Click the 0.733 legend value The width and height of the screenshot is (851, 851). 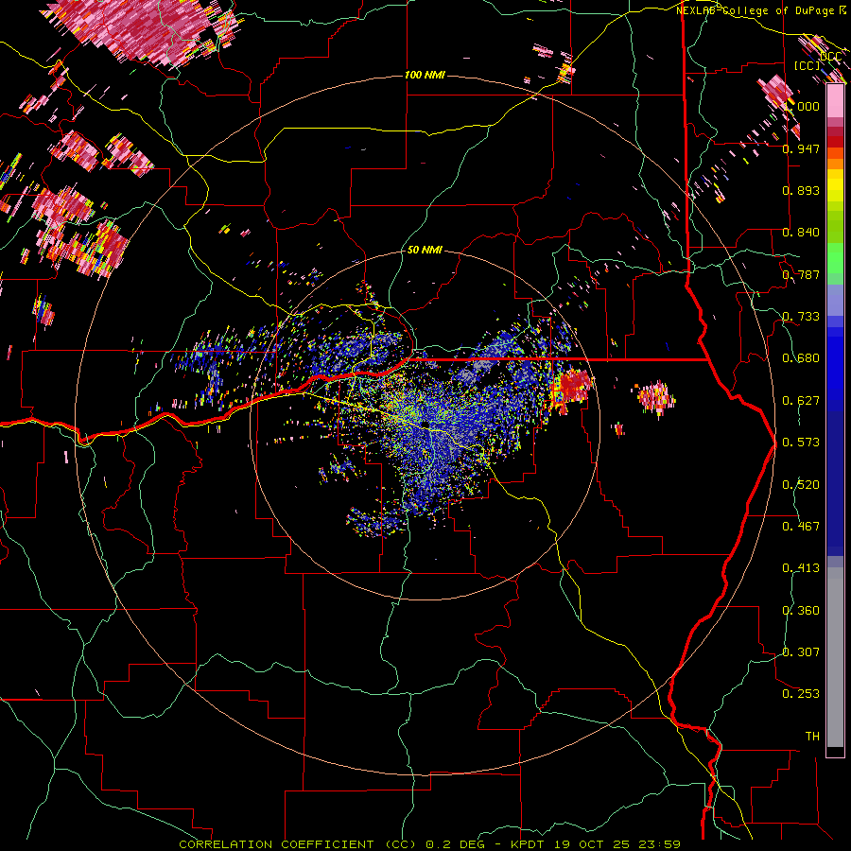801,317
